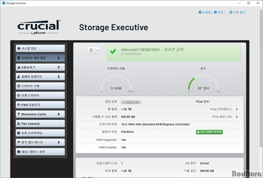This screenshot has width=263, height=178.
Task: Click the 드라이브 삭제 erase icon
Action: coord(19,86)
